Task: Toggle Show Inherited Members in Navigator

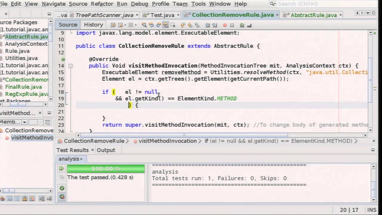Action: 2,198
